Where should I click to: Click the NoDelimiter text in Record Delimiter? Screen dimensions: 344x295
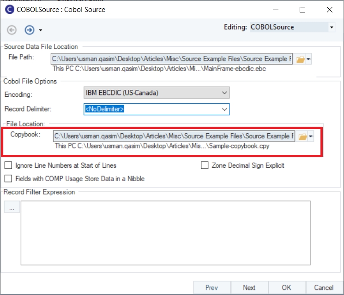(x=104, y=109)
